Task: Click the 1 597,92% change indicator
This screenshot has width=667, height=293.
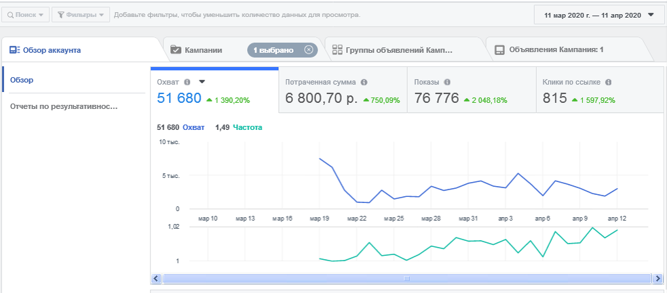Action: tap(594, 101)
